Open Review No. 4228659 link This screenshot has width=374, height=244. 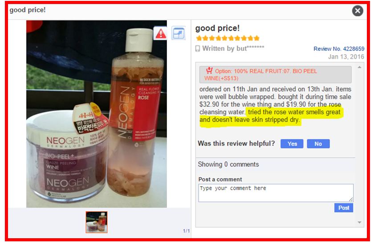339,49
